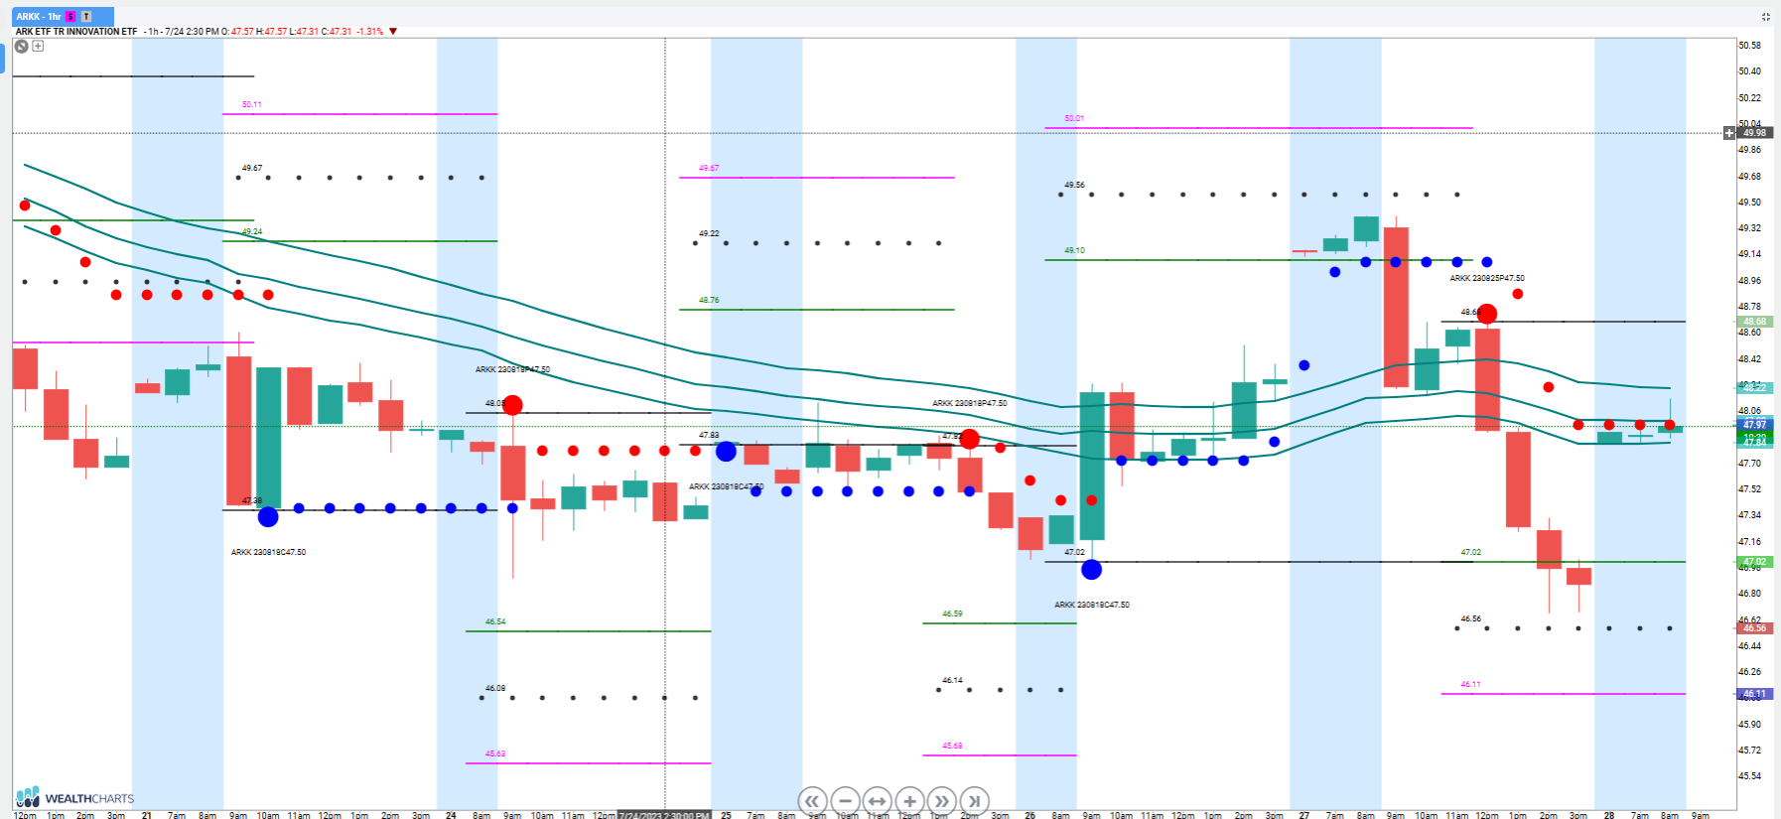Click the 50.11 magenta level label
Viewport: 1781px width, 819px height.
252,104
